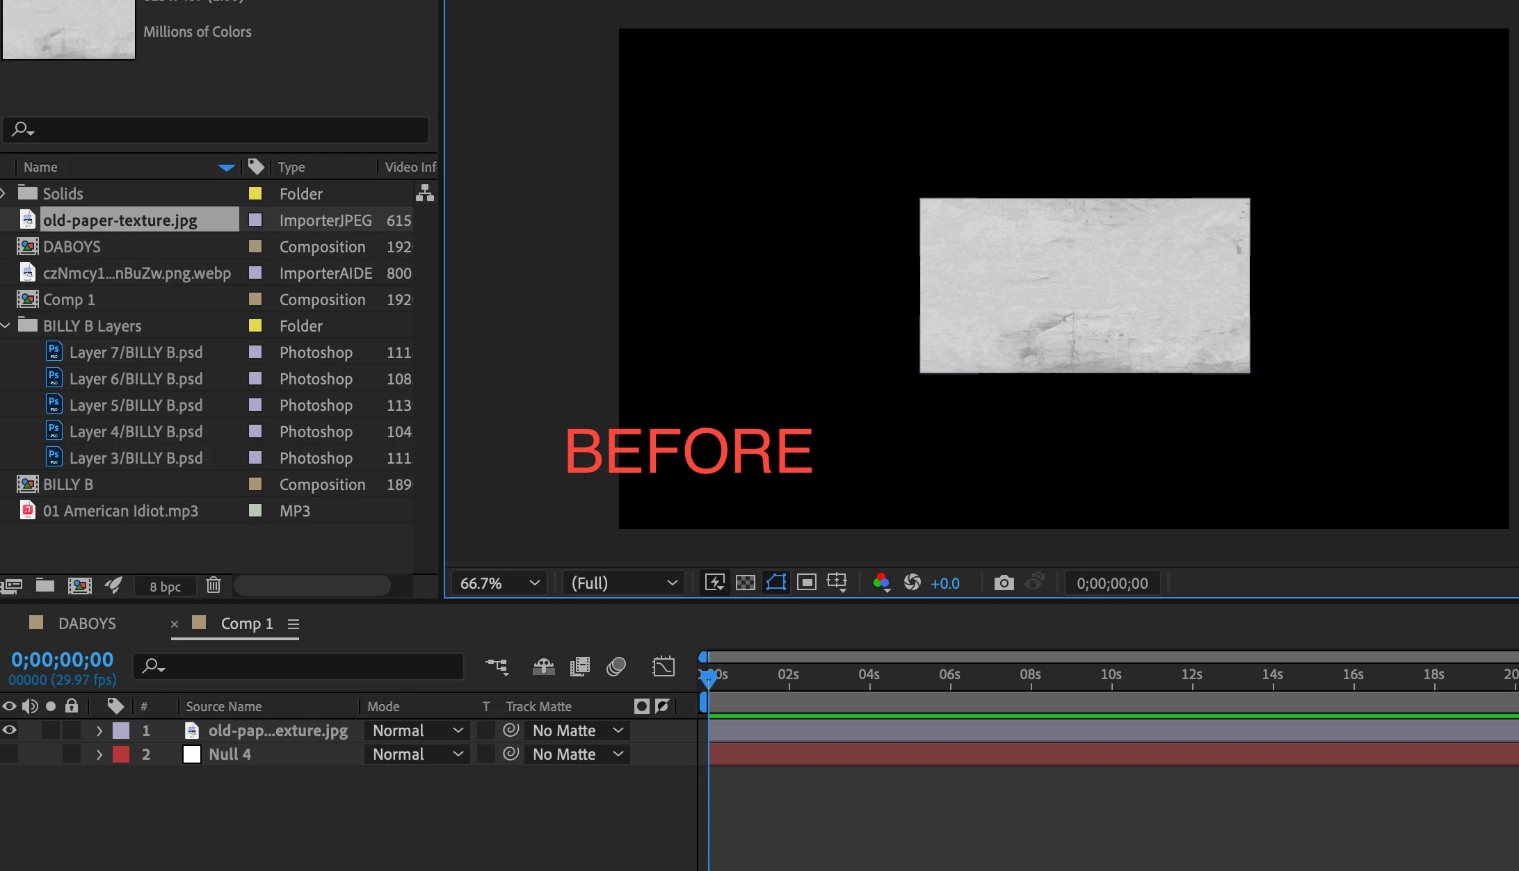Switch to the DABOYS timeline tab
The height and width of the screenshot is (871, 1519).
(86, 624)
